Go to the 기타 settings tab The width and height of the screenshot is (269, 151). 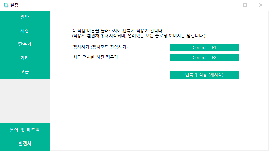pyautogui.click(x=25, y=58)
